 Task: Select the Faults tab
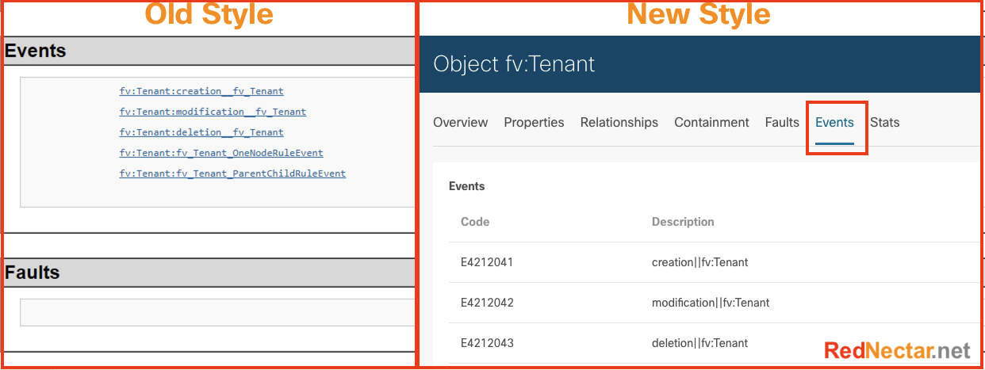pos(782,123)
